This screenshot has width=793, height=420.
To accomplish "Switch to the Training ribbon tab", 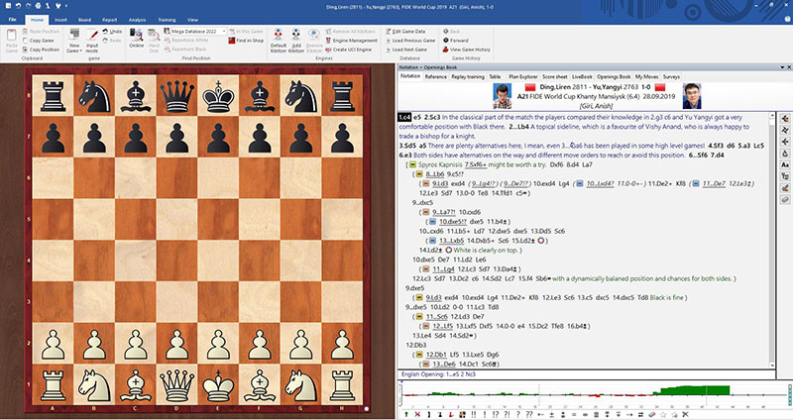I will [x=167, y=19].
